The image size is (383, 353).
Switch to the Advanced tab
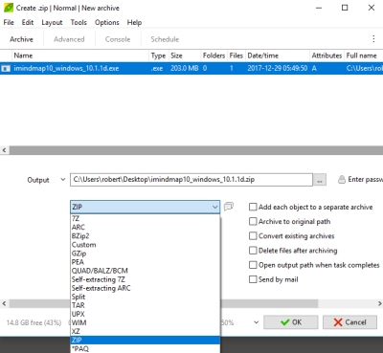[69, 39]
